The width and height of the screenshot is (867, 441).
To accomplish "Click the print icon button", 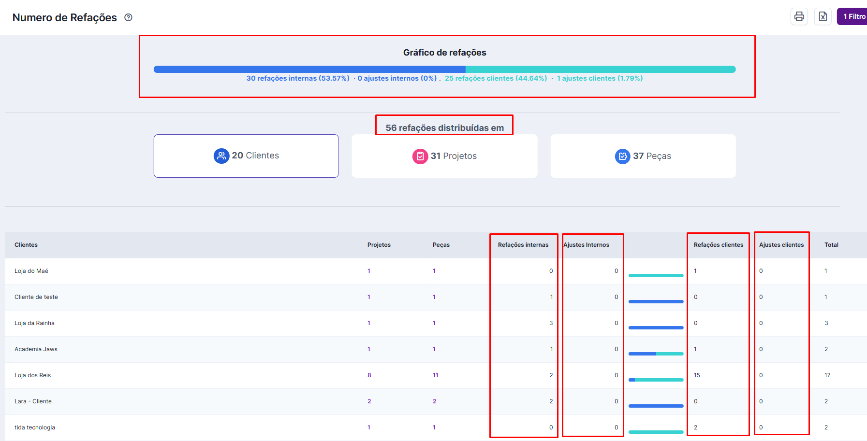I will 799,16.
